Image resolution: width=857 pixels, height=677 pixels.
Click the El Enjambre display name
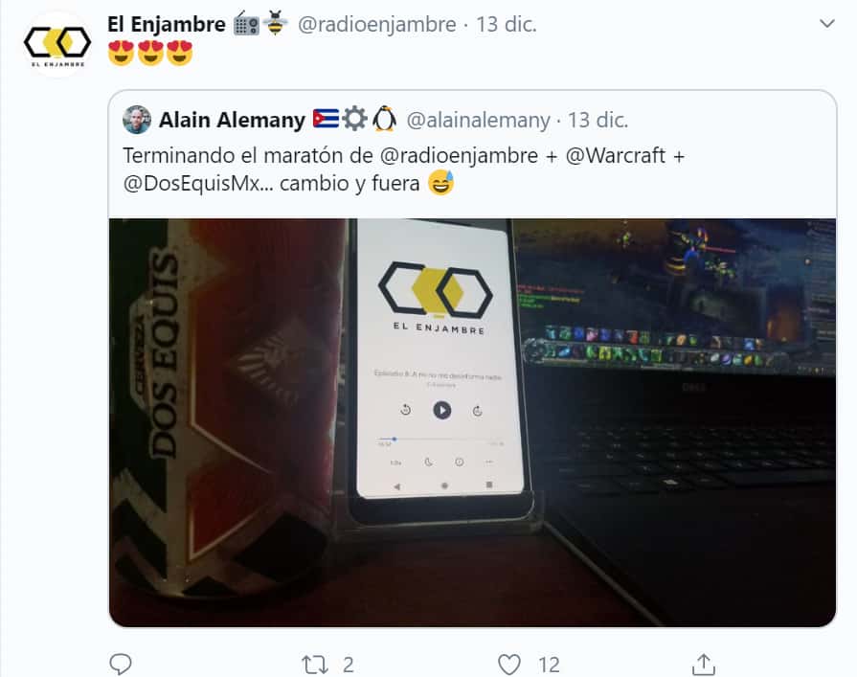click(x=167, y=25)
